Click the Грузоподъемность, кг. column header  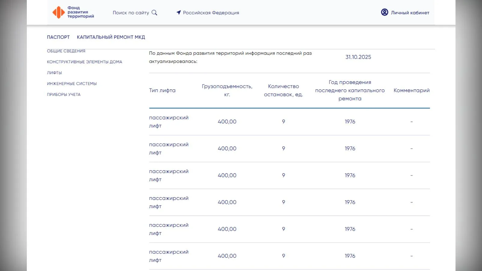(227, 90)
